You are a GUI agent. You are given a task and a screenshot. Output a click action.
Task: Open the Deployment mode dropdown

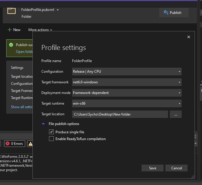(x=127, y=93)
